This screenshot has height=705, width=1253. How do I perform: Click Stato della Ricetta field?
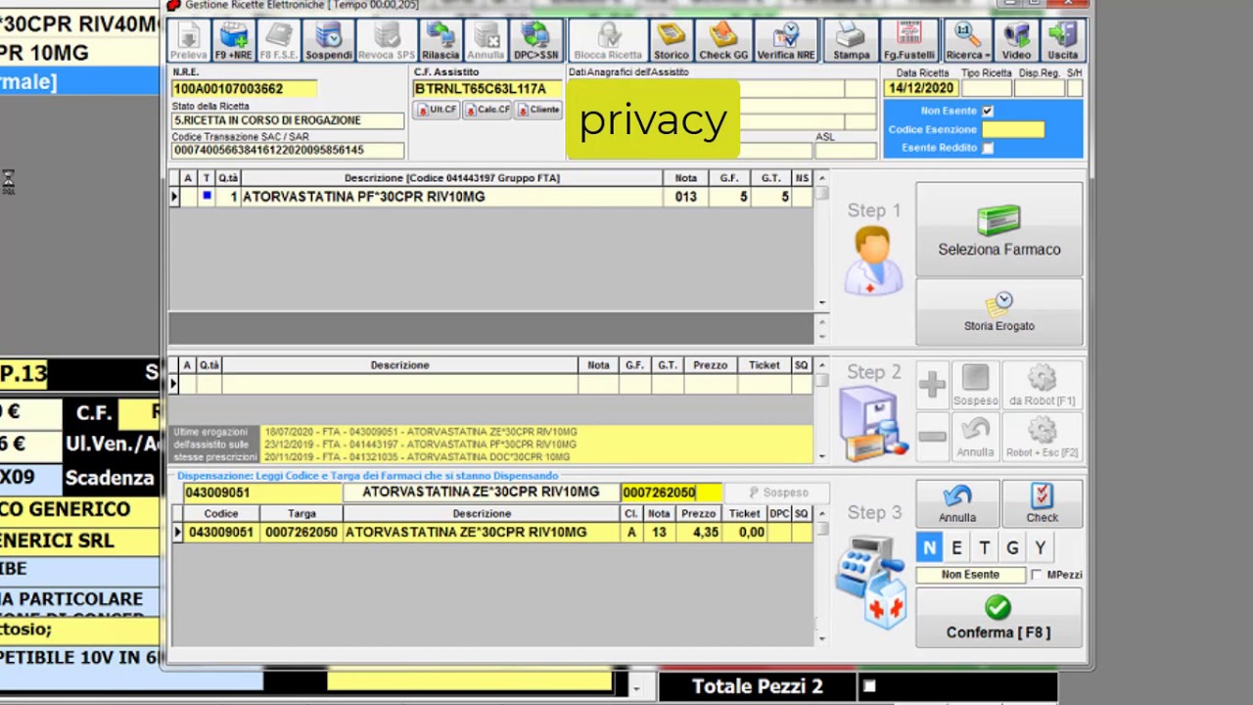coord(288,120)
